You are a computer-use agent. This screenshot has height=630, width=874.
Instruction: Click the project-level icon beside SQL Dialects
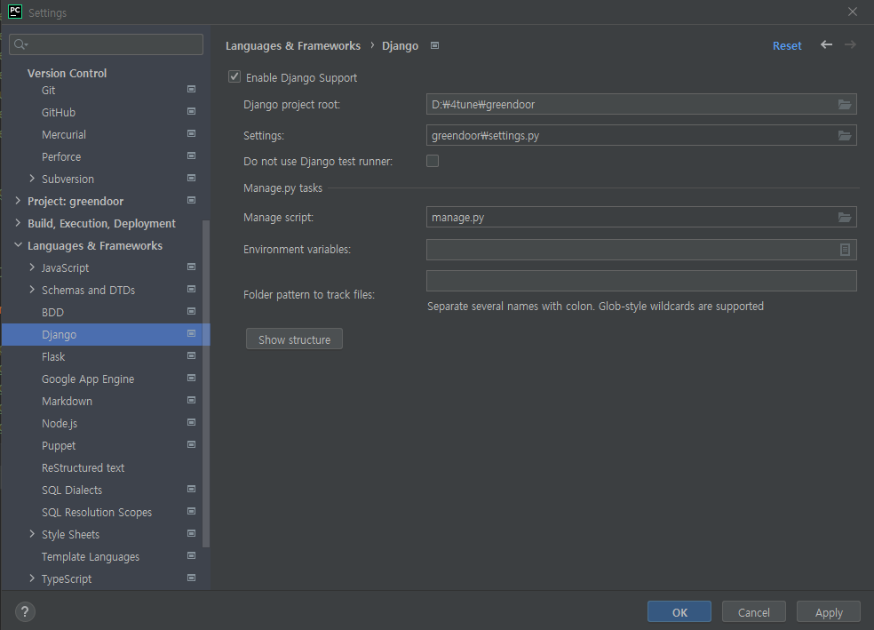click(191, 489)
